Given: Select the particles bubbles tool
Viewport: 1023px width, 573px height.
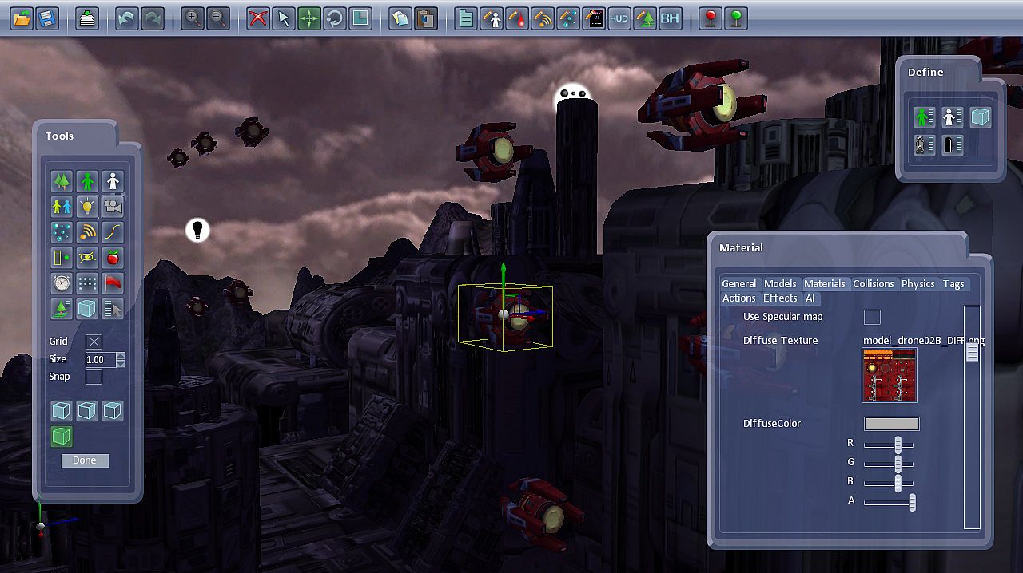Looking at the screenshot, I should pyautogui.click(x=62, y=232).
